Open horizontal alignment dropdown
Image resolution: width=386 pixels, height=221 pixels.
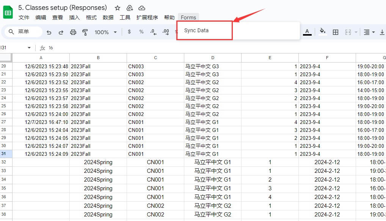click(x=369, y=32)
